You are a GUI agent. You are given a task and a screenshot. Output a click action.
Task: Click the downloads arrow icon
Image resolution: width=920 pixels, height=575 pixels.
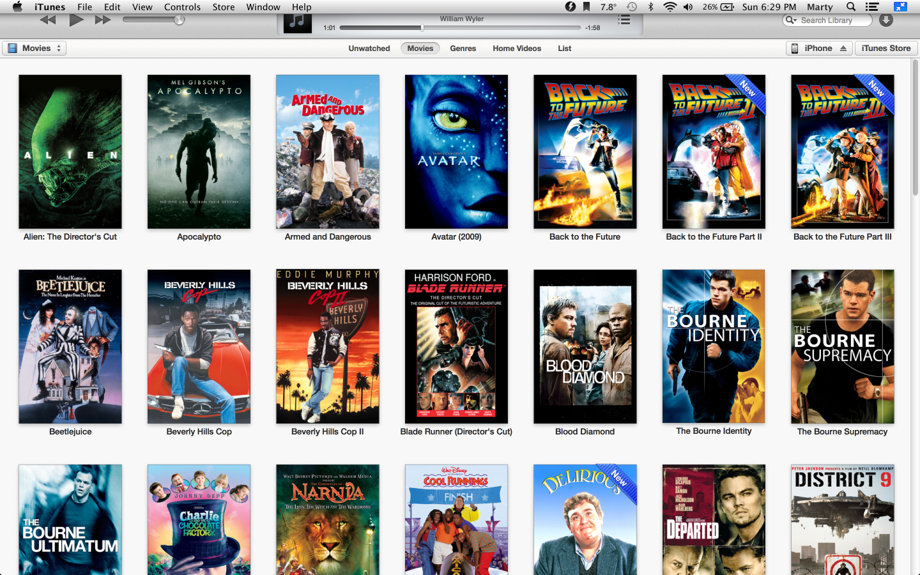click(x=886, y=20)
